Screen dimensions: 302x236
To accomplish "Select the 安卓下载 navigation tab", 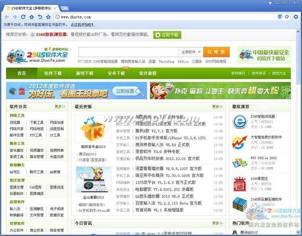I will (x=116, y=73).
